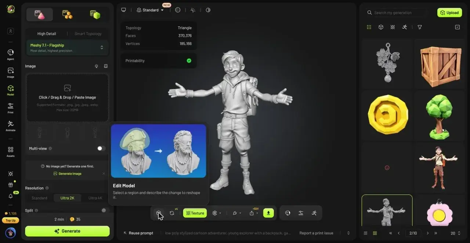Download the model with green download button
This screenshot has width=470, height=243.
click(x=268, y=213)
